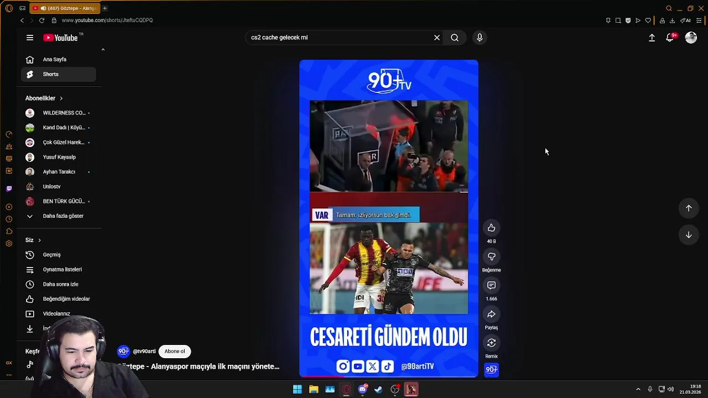This screenshot has width=708, height=398.
Task: Expand the Siz section
Action: click(33, 240)
